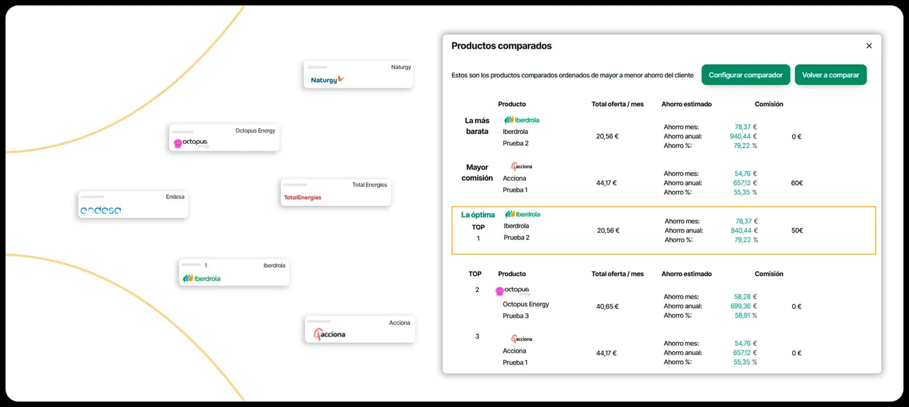Click 20,56 € in La más barata row
The height and width of the screenshot is (407, 909).
pyautogui.click(x=608, y=136)
